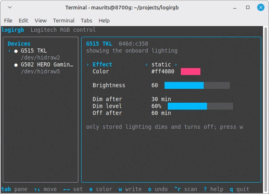The width and height of the screenshot is (269, 194).
Task: Open the View menu
Action: (x=40, y=20)
